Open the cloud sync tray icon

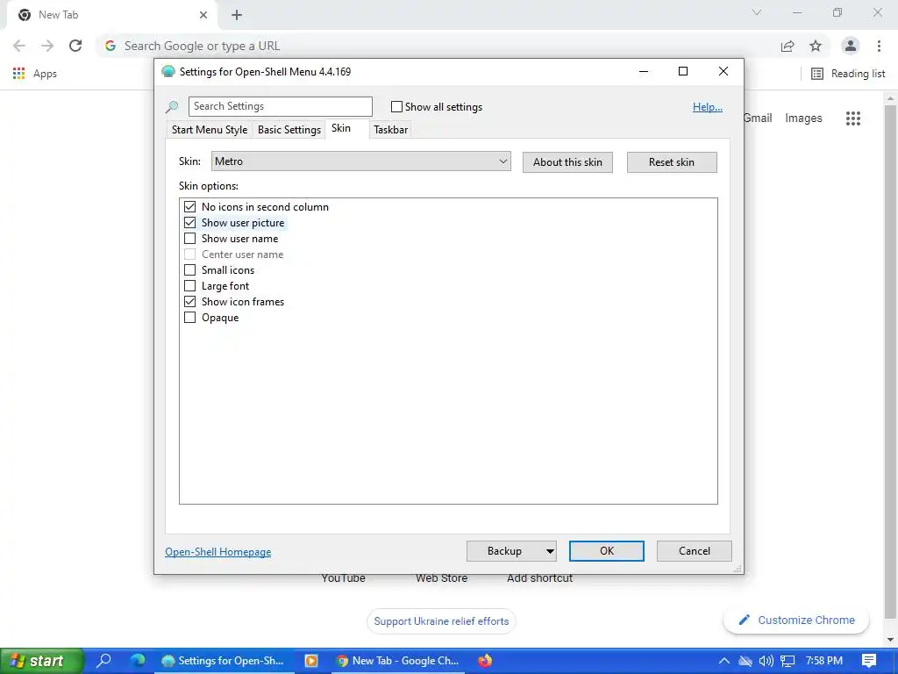[745, 661]
